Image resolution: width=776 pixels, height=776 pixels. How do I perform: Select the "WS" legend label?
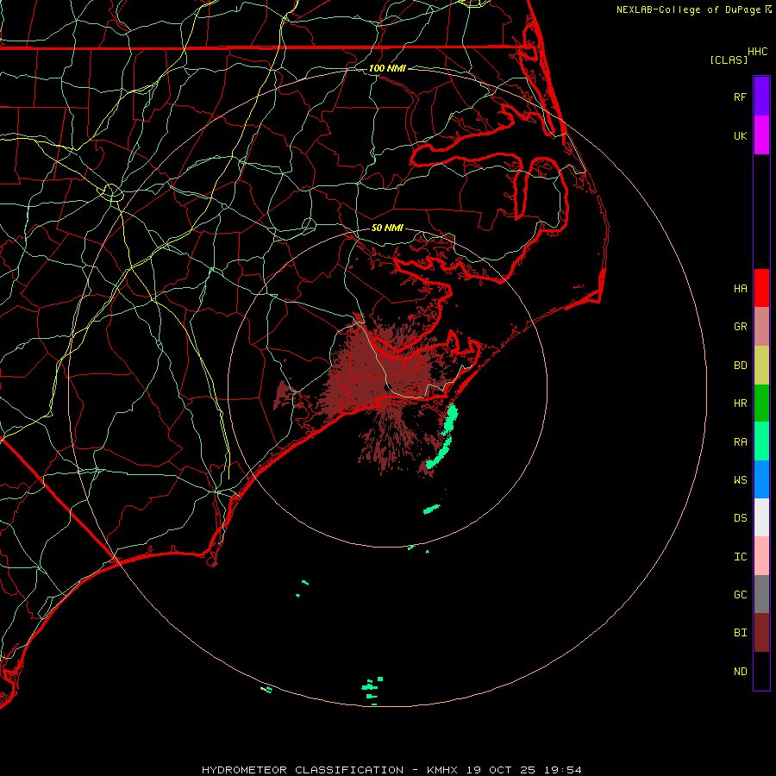pyautogui.click(x=740, y=479)
